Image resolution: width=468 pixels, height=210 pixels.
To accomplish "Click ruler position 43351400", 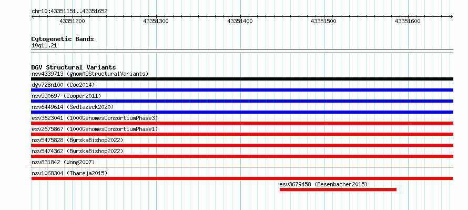I will (240, 21).
